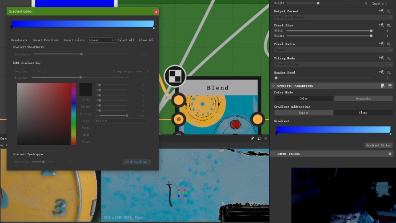Click the H hue slider
Image resolution: width=396 pixels, height=223 pixels.
113,100
